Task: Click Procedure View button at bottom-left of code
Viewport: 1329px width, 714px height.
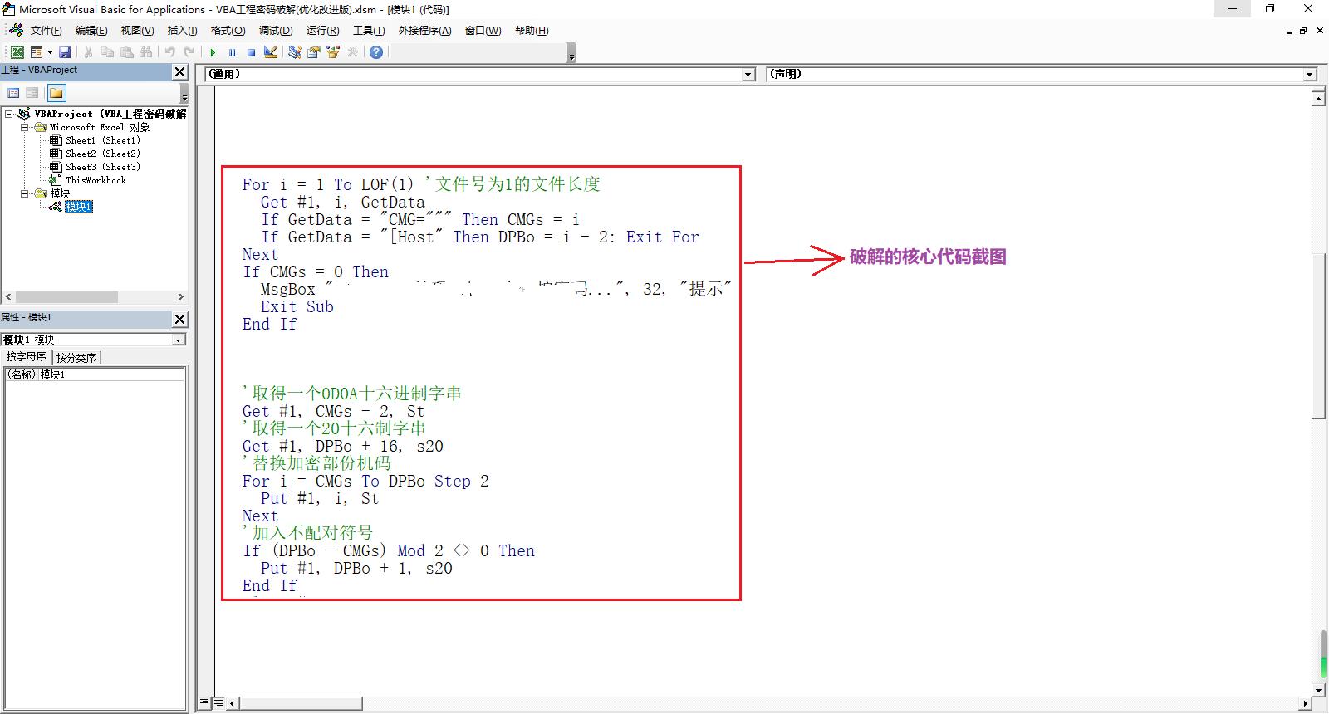Action: click(x=204, y=703)
